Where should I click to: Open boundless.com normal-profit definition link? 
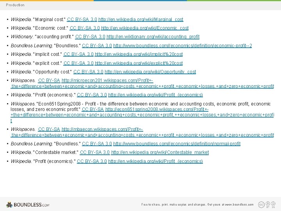tap(177, 144)
